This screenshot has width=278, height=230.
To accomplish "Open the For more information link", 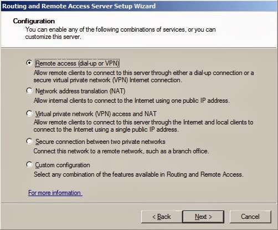I will 55,193.
